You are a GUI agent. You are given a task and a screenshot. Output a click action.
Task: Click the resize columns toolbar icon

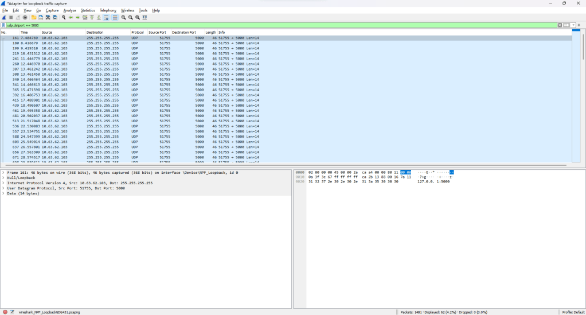[144, 18]
